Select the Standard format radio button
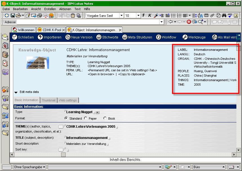 click(x=66, y=118)
